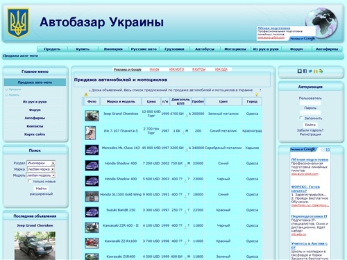Open large Jeep photo under Последние объявления
347x260 pixels.
(35, 245)
